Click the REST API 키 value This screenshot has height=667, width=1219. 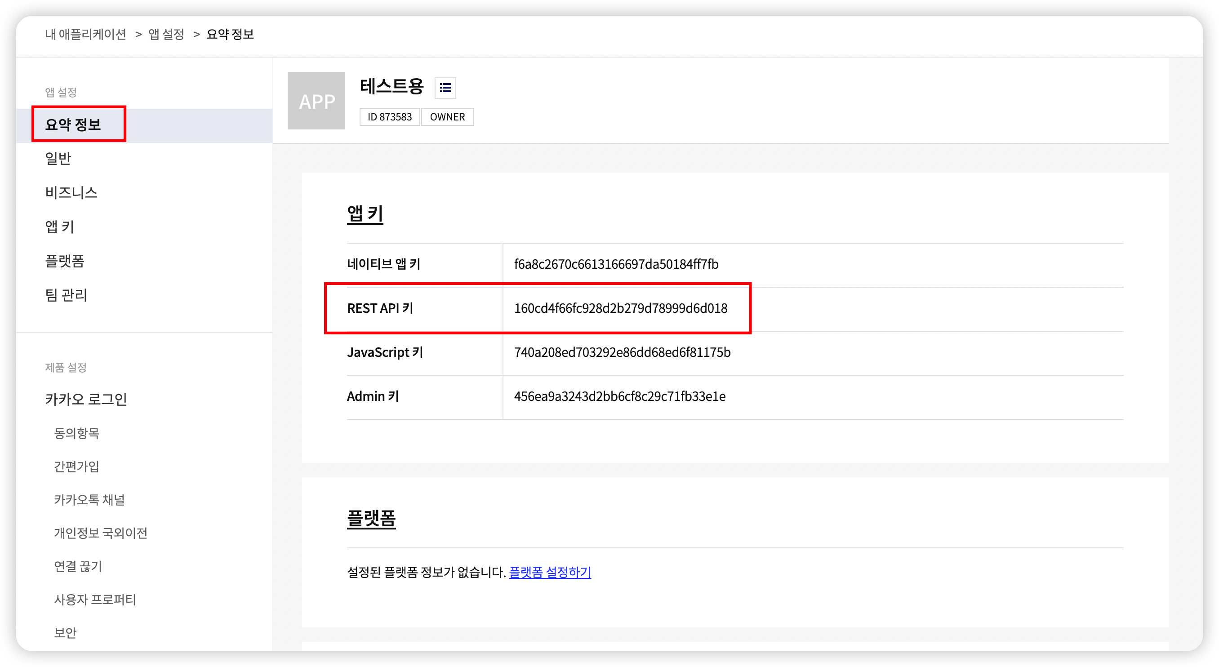(x=620, y=308)
